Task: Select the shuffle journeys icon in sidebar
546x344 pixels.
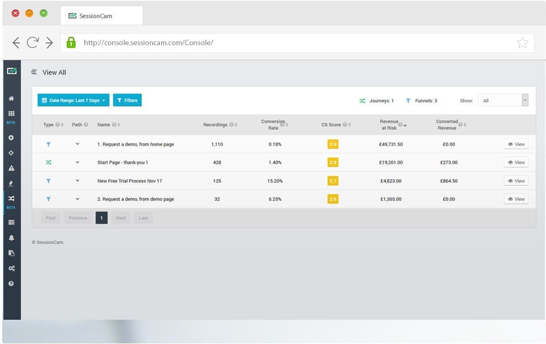Action: pyautogui.click(x=12, y=198)
